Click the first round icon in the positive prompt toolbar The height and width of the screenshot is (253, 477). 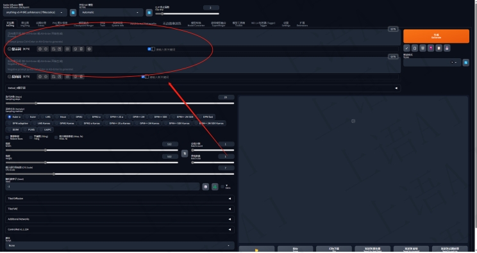[x=40, y=49]
